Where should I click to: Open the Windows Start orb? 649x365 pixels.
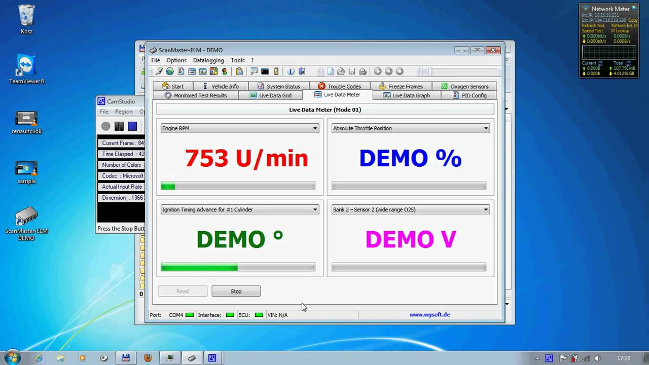pyautogui.click(x=12, y=357)
